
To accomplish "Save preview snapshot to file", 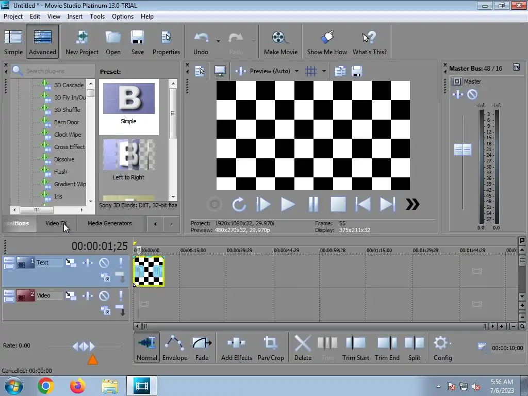I will tap(357, 71).
